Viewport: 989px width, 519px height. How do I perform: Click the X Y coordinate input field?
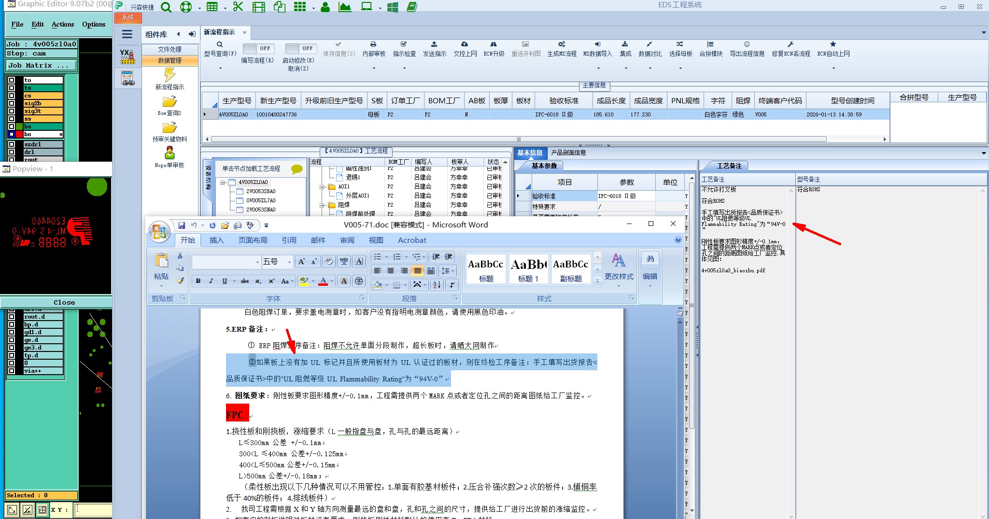pos(94,510)
